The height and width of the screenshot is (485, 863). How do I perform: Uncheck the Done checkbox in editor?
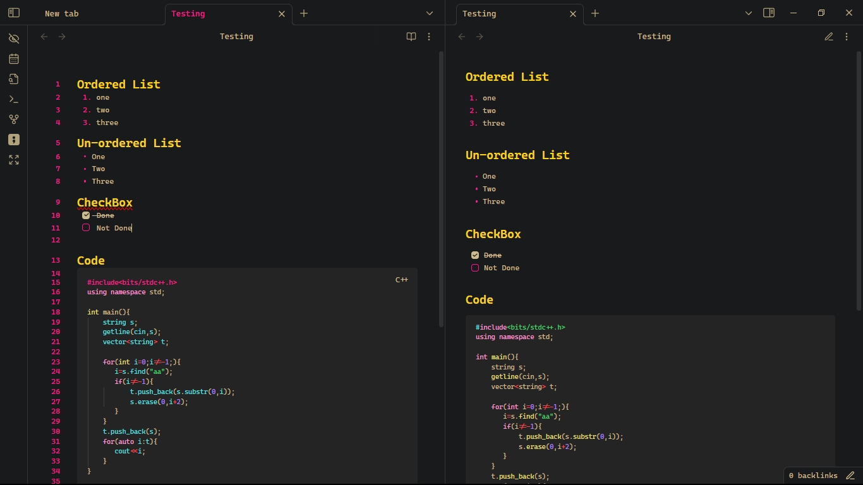coord(86,215)
